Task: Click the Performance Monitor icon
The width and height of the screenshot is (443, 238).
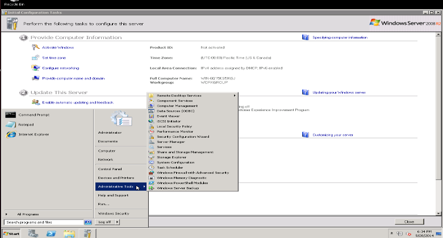Action: point(152,131)
